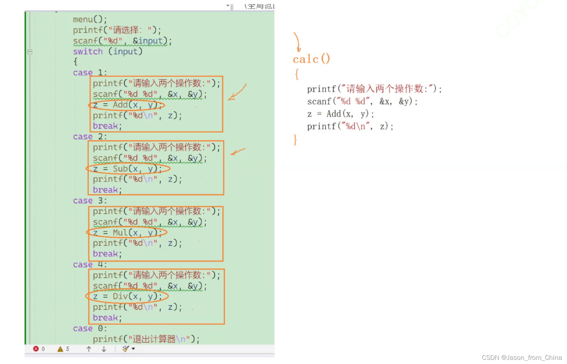Click break; under case 2
Viewport: 567px width, 364px height.
tap(107, 190)
